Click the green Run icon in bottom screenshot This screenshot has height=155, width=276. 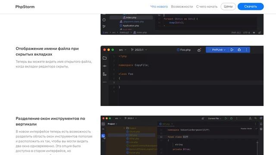pos(226,118)
